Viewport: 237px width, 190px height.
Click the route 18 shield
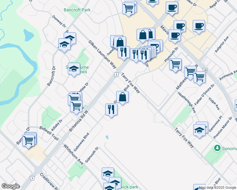coord(205,70)
